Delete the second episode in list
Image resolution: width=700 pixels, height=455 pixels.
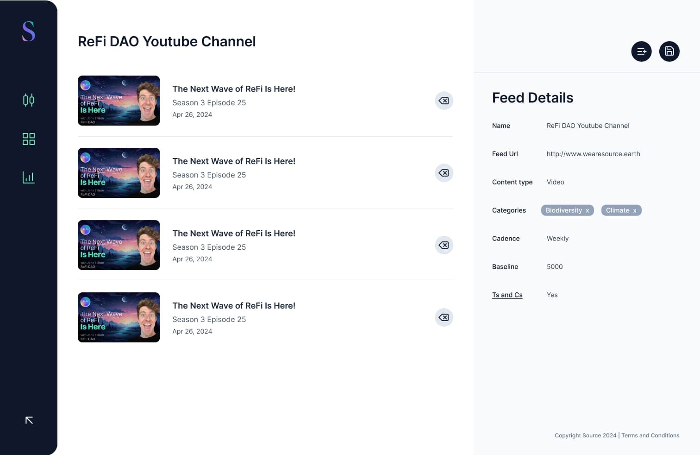click(444, 173)
